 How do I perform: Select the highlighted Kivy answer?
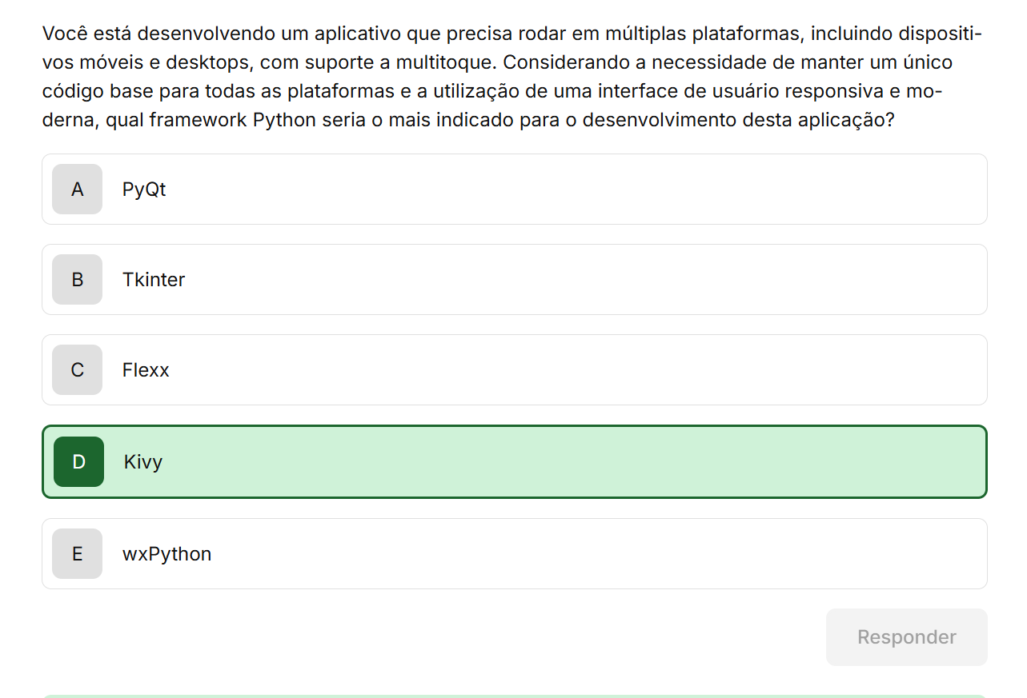click(512, 462)
